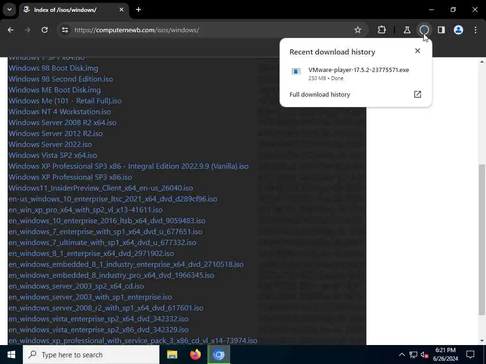Image resolution: width=486 pixels, height=364 pixels.
Task: Open the profile avatar menu
Action: coord(458,30)
